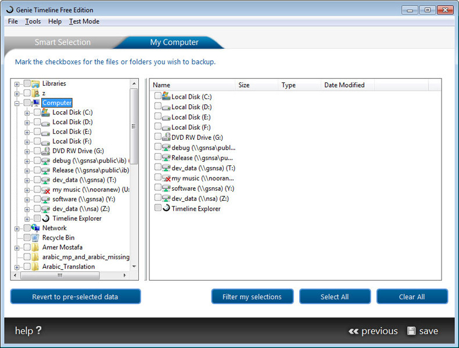Click the Libraries folder icon in tree

(x=35, y=84)
